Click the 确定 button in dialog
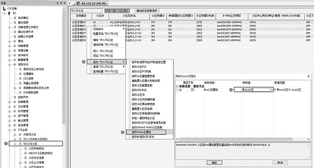This screenshot has width=314, height=168. [x=214, y=163]
